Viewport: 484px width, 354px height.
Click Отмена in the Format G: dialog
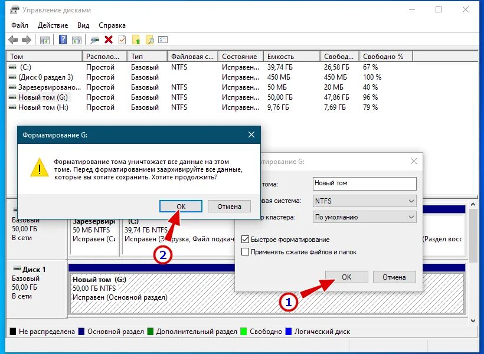click(394, 277)
